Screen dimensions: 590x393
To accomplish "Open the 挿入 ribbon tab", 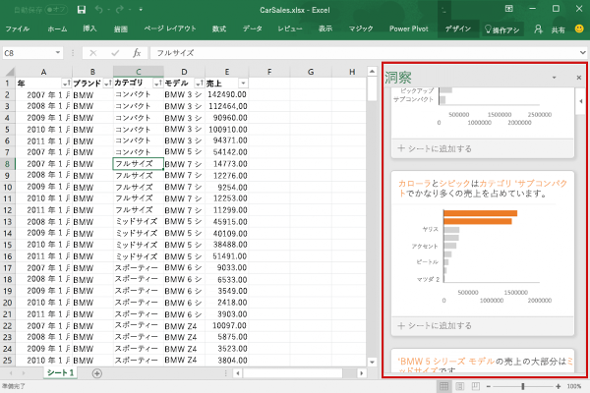I will click(89, 30).
